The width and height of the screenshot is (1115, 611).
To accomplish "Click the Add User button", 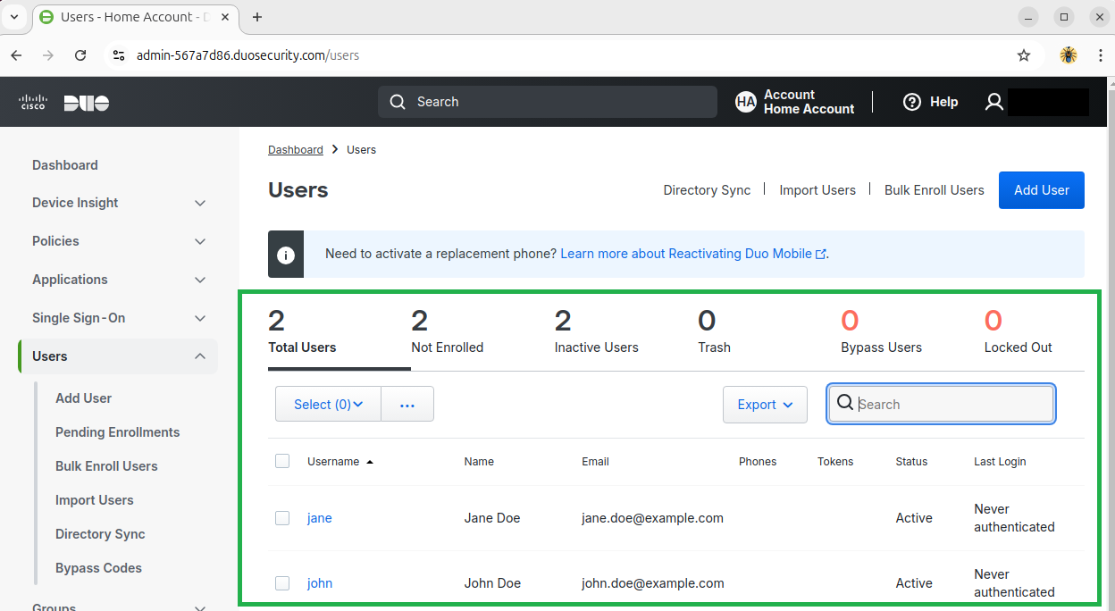I will click(x=1041, y=190).
